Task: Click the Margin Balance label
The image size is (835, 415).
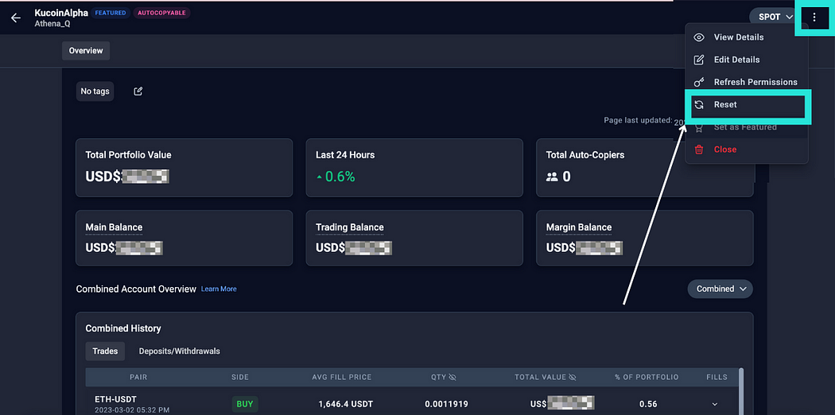Action: pos(579,227)
